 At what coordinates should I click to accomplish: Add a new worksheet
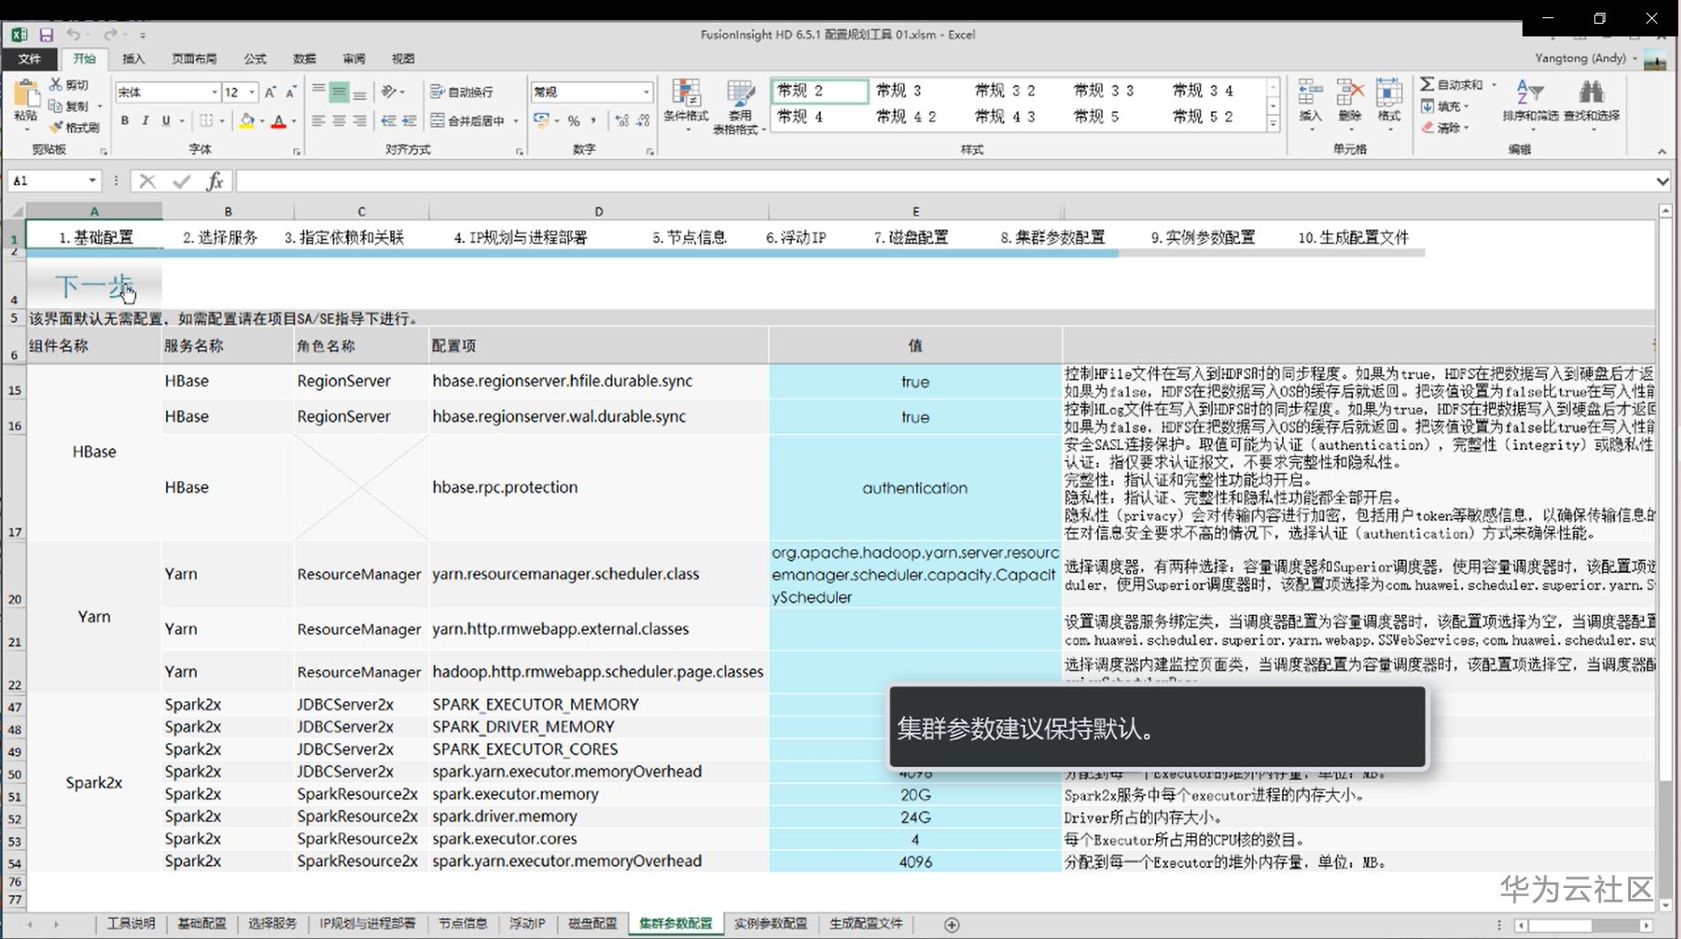tap(951, 924)
